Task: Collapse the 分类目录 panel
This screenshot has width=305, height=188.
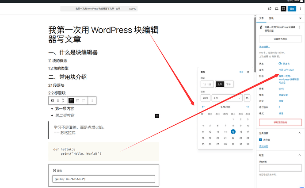Action: pyautogui.click(x=300, y=133)
